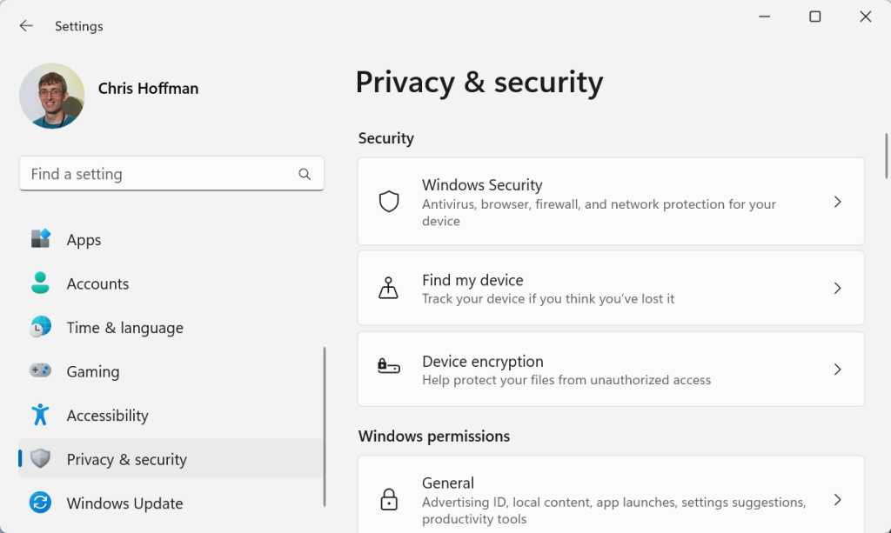
Task: Expand the Windows Security row chevron
Action: (x=837, y=201)
